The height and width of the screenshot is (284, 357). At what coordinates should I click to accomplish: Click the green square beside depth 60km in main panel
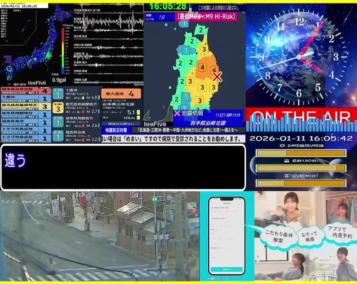click(x=138, y=118)
